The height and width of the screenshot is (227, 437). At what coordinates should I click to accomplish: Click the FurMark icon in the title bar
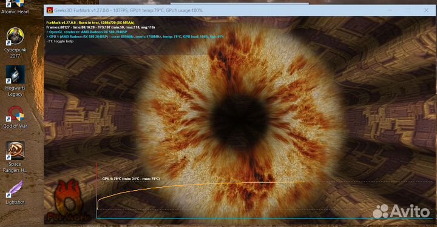49,10
